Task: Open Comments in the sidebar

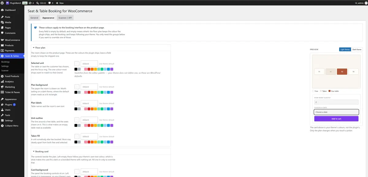Action: [12, 33]
